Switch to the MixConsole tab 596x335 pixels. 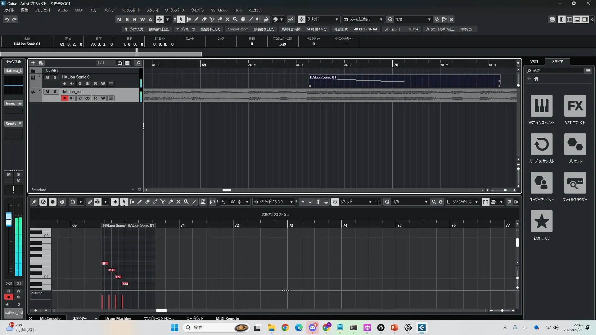click(50, 318)
